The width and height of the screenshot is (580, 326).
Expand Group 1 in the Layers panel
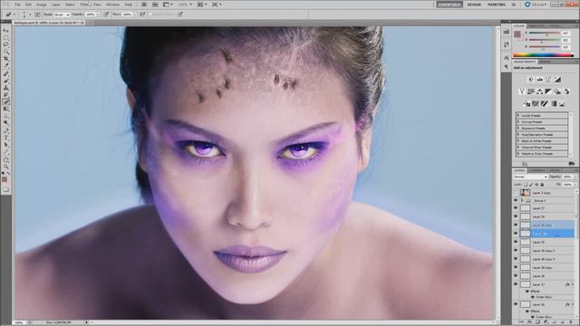(x=522, y=201)
